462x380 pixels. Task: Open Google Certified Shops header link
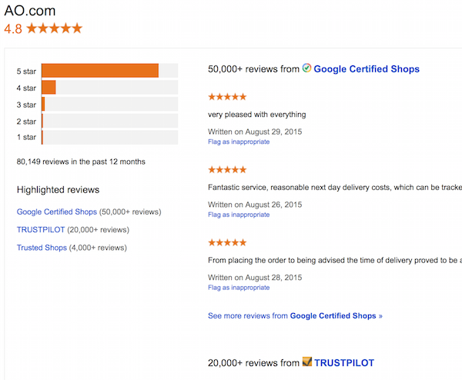[367, 69]
